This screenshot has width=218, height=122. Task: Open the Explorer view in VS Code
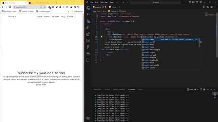(x=88, y=8)
